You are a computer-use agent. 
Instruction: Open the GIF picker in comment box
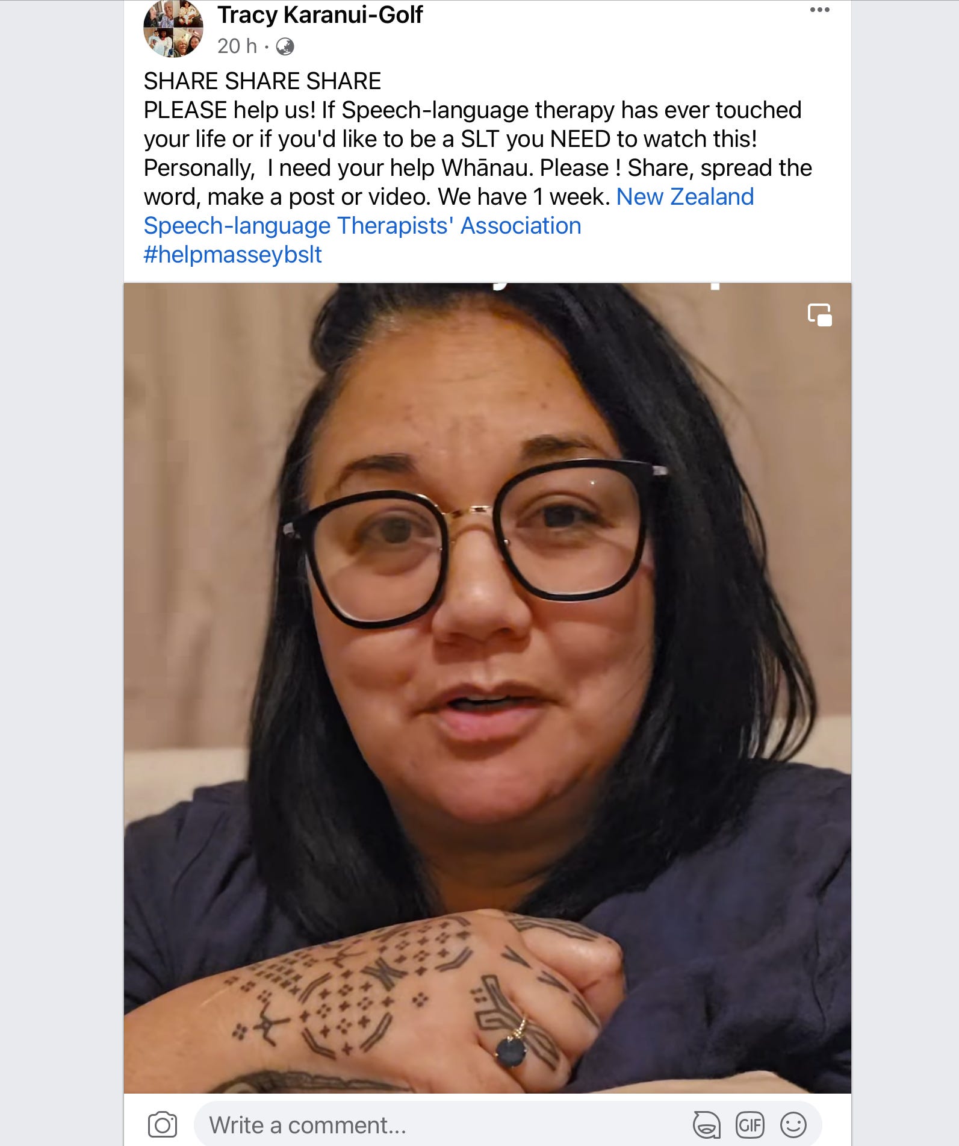(750, 1124)
